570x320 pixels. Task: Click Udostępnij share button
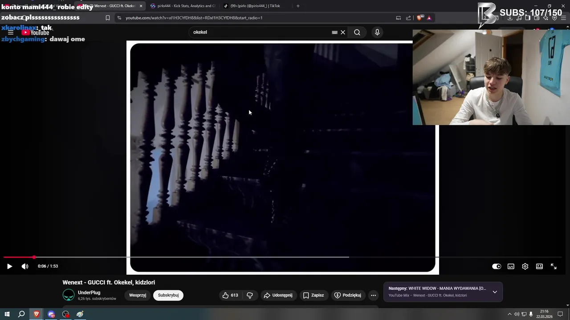(278, 295)
